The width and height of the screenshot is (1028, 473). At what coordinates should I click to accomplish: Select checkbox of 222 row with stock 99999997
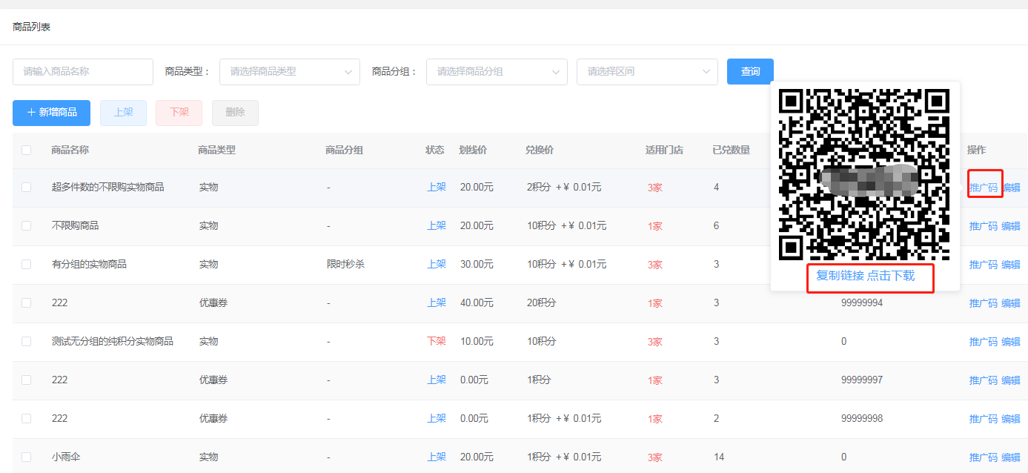click(27, 380)
